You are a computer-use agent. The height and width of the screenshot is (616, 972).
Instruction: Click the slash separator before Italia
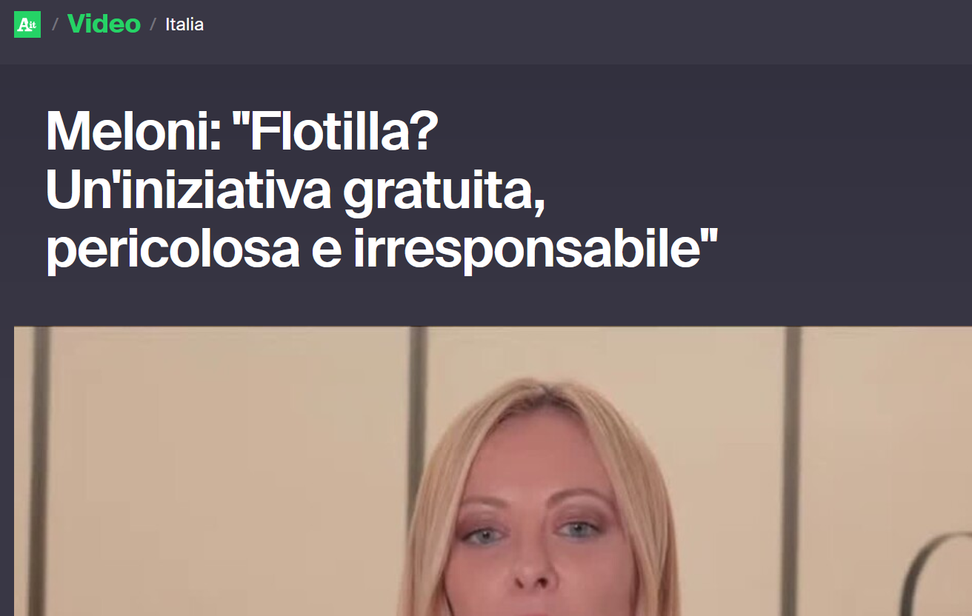point(153,24)
